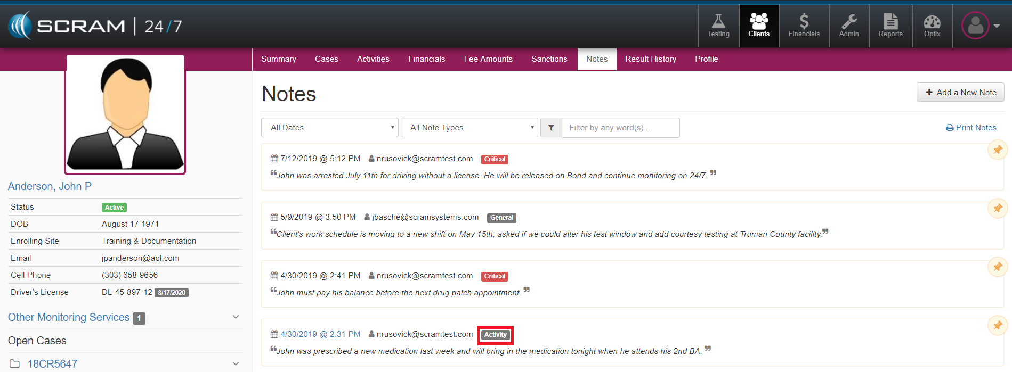This screenshot has height=372, width=1012.
Task: Switch to the Result History tab
Action: point(650,59)
